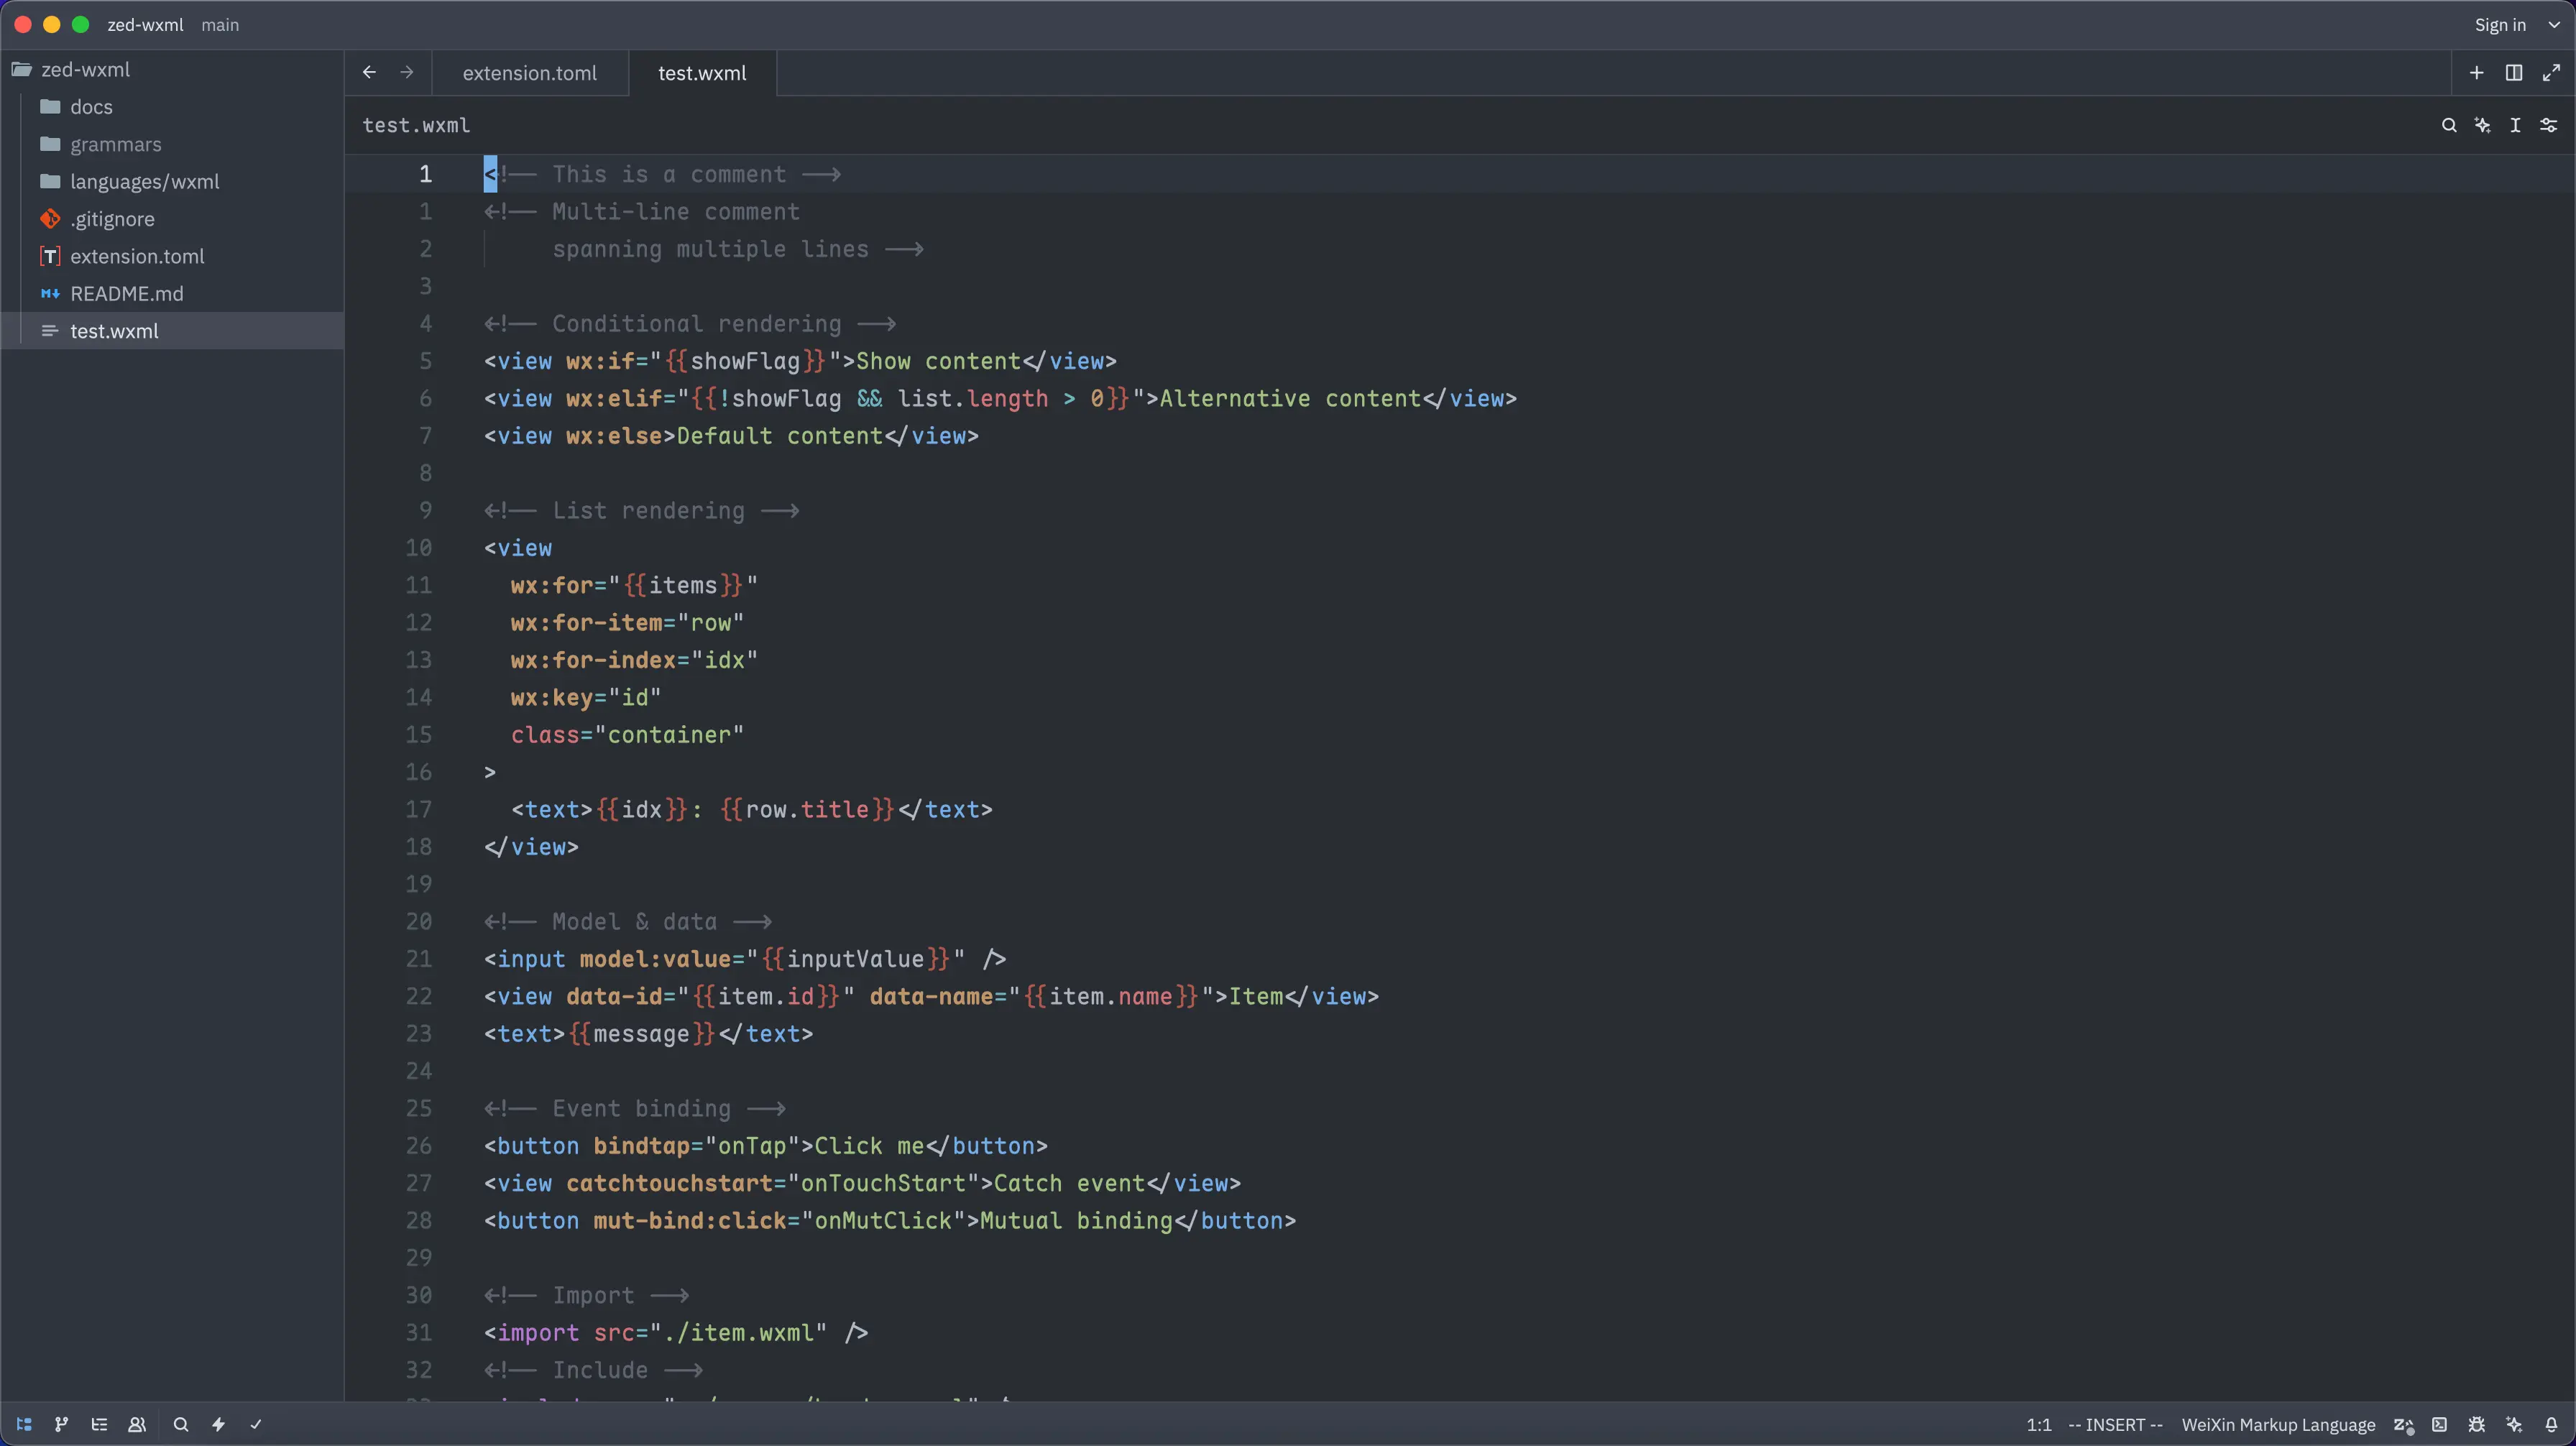Image resolution: width=2576 pixels, height=1446 pixels.
Task: Click the lightning bolt icon in status bar
Action: pos(218,1424)
